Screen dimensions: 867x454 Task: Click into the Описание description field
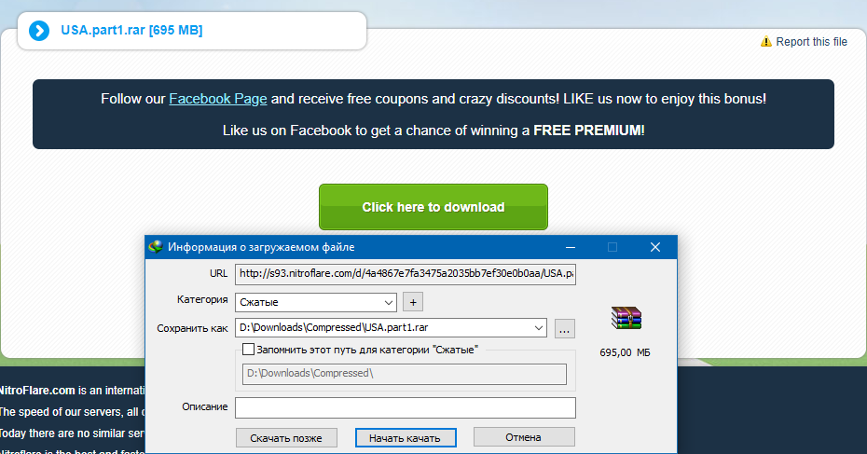point(406,407)
